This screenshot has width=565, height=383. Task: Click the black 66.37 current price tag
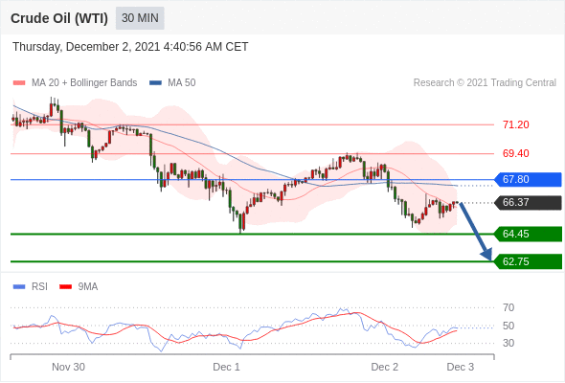527,202
